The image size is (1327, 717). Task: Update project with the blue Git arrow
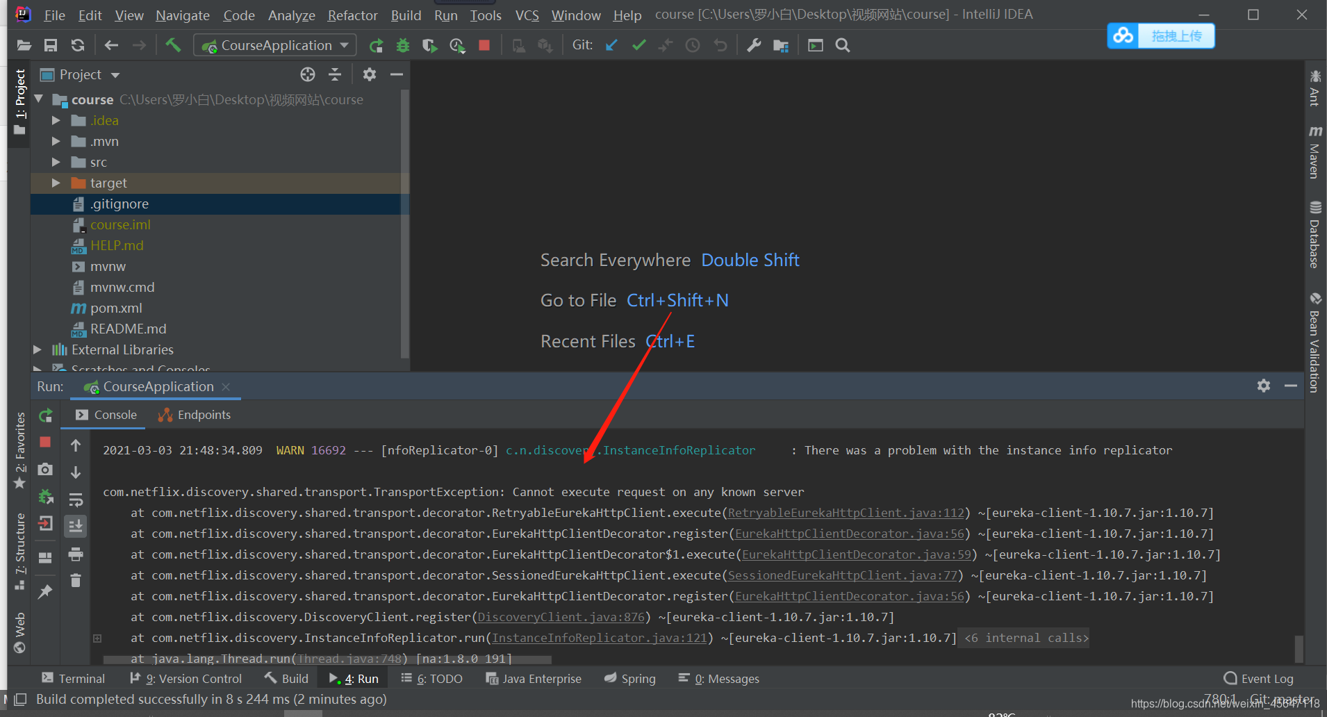(x=611, y=46)
